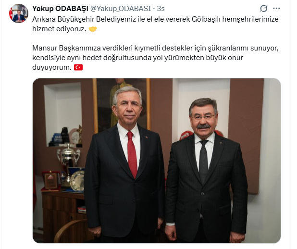Click the @Yakup_ODABASI handle

121,9
